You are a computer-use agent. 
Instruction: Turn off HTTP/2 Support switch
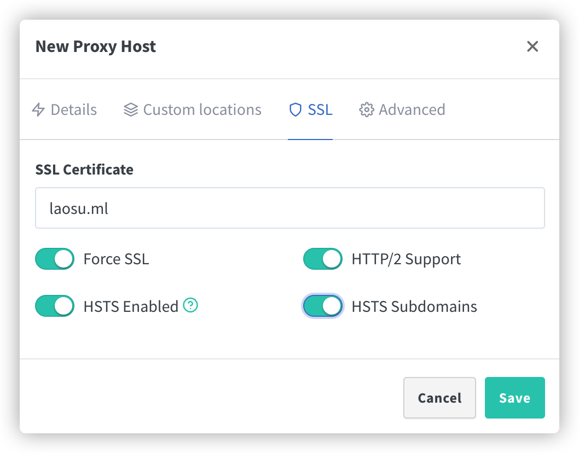click(x=323, y=259)
